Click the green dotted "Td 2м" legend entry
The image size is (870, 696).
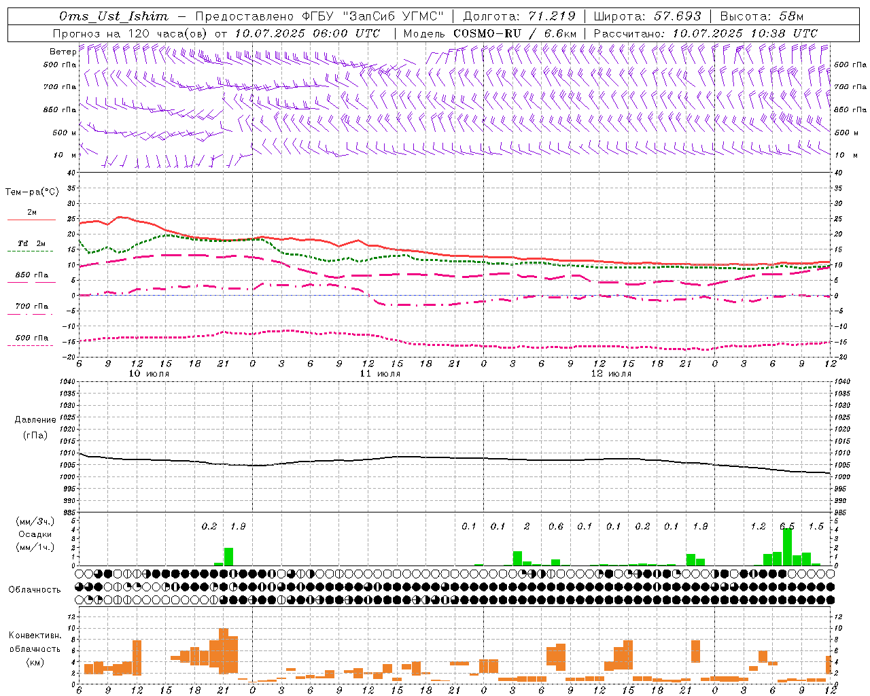pos(31,247)
